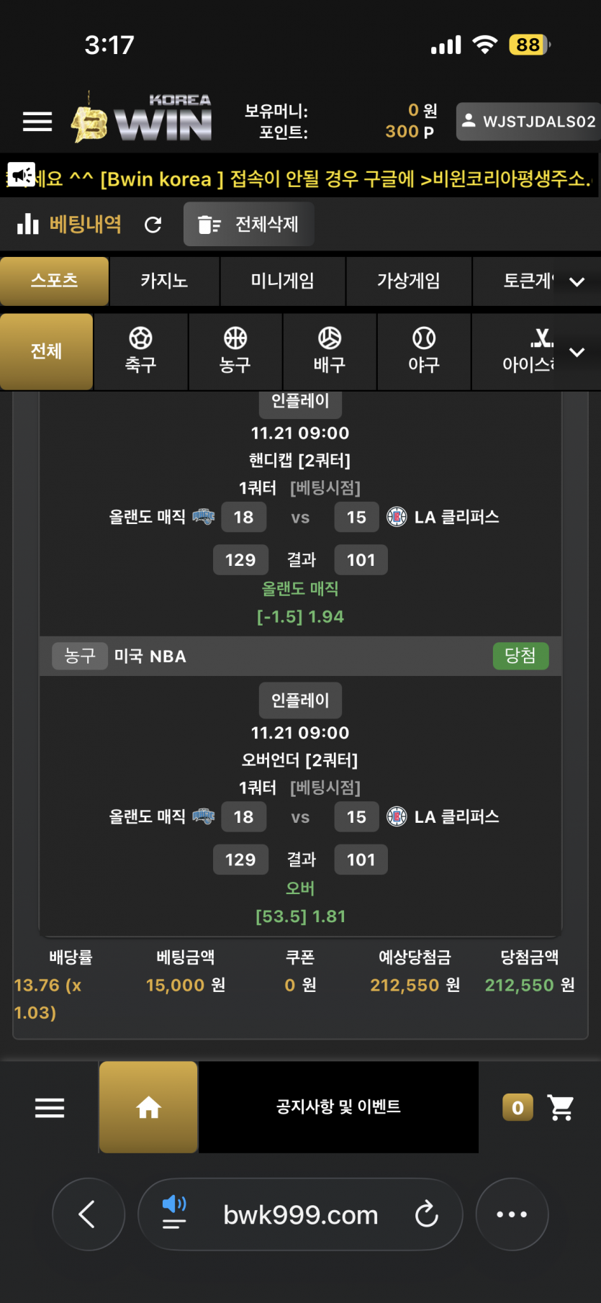Viewport: 601px width, 1303px height.
Task: Select the 미니게임 tab
Action: tap(282, 281)
